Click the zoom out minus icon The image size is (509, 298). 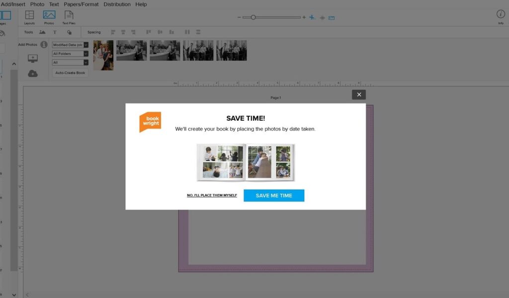tap(239, 17)
